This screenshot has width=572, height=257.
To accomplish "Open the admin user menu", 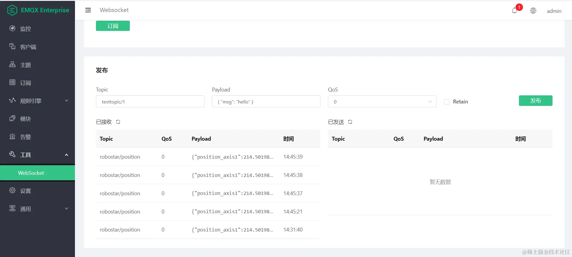I will tap(554, 11).
